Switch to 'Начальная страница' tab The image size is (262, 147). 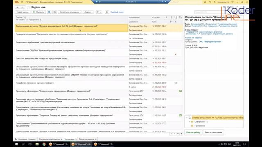(25, 139)
